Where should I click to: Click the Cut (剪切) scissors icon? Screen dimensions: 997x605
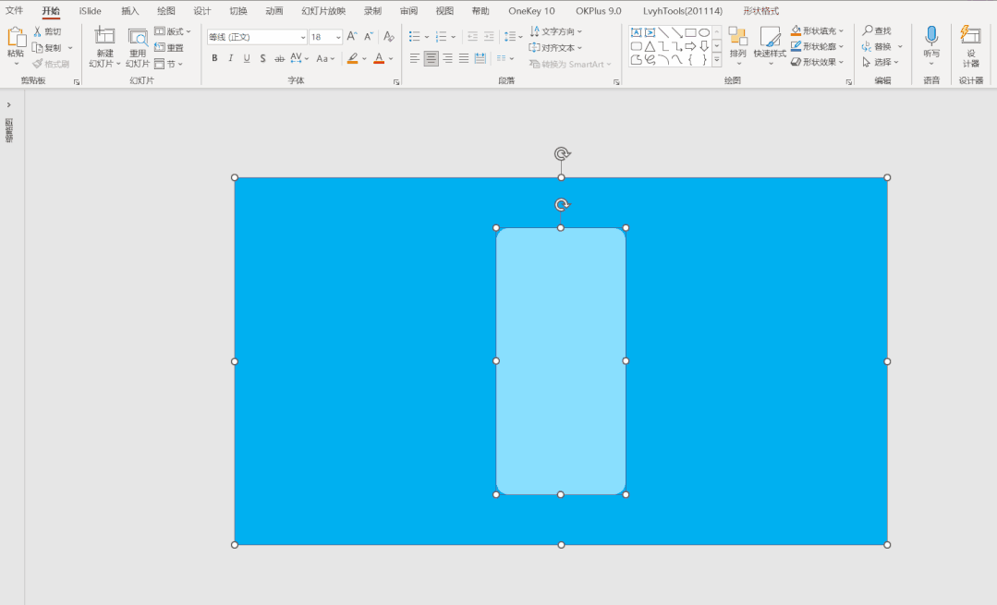[38, 31]
